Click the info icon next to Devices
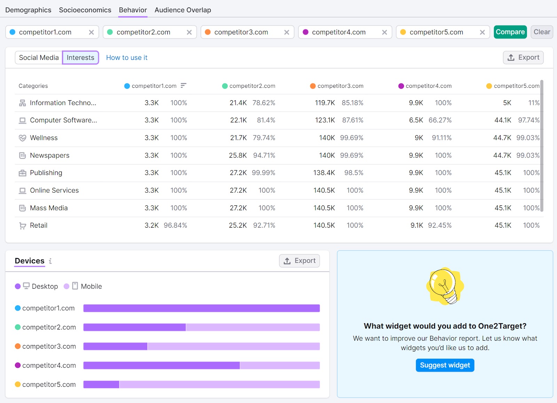Image resolution: width=557 pixels, height=403 pixels. click(51, 261)
